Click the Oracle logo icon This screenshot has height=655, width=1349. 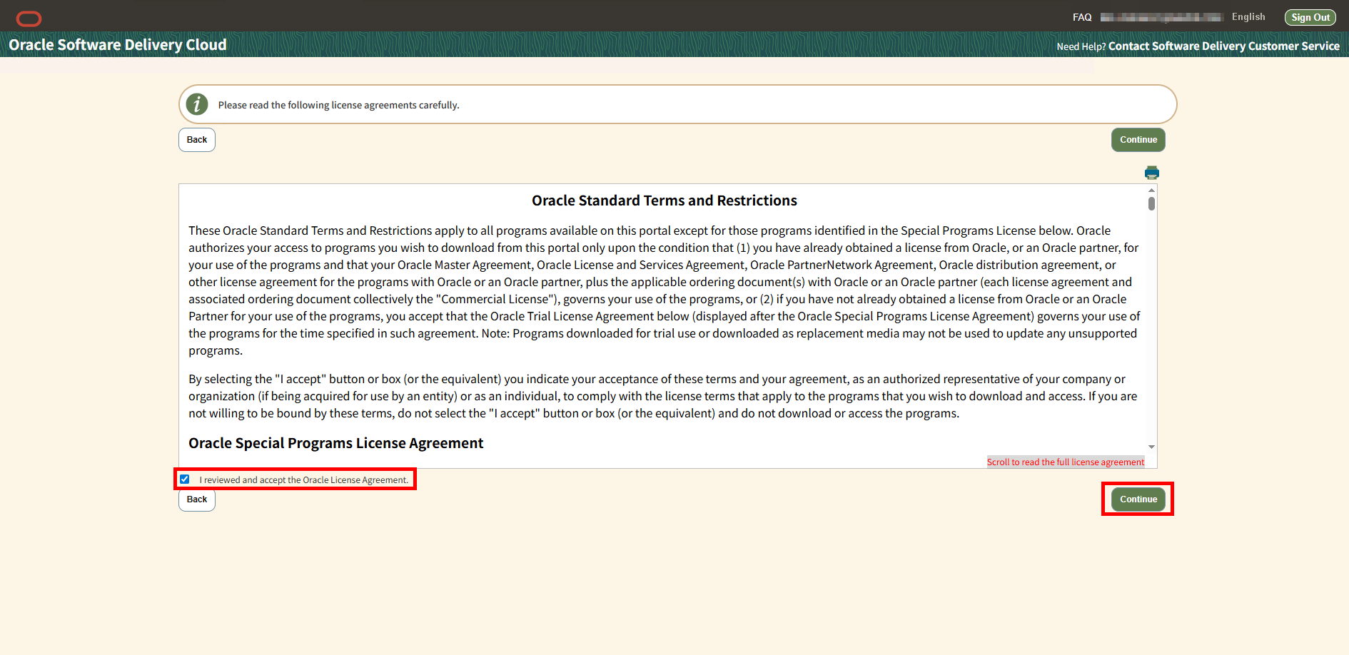coord(29,19)
